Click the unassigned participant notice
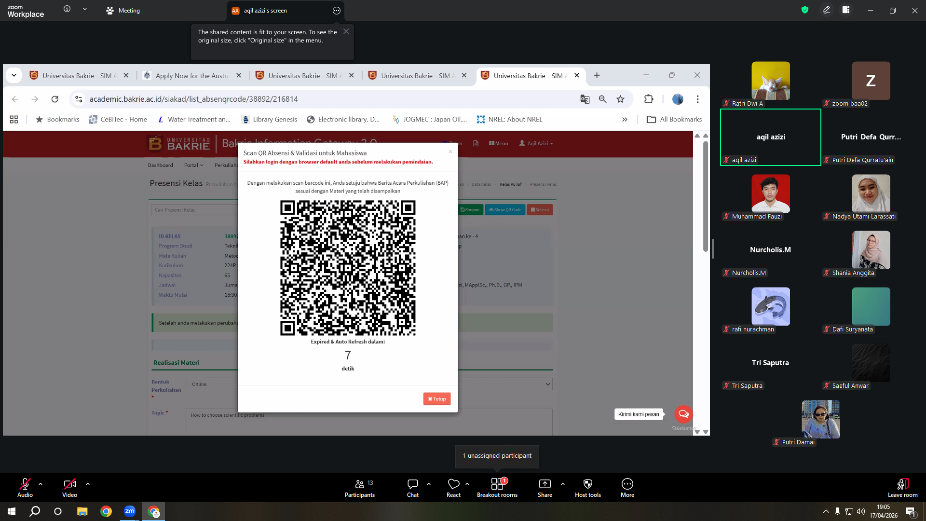This screenshot has height=521, width=926. (x=497, y=456)
